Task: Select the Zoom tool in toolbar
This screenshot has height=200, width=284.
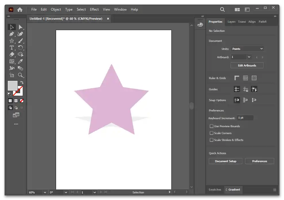Action: click(20, 75)
